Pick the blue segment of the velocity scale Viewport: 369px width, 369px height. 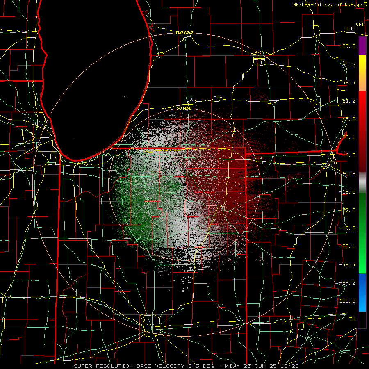362,292
